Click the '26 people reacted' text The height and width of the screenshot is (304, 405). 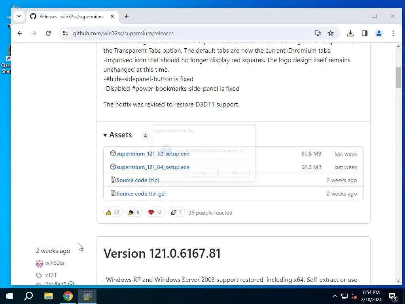pos(210,213)
